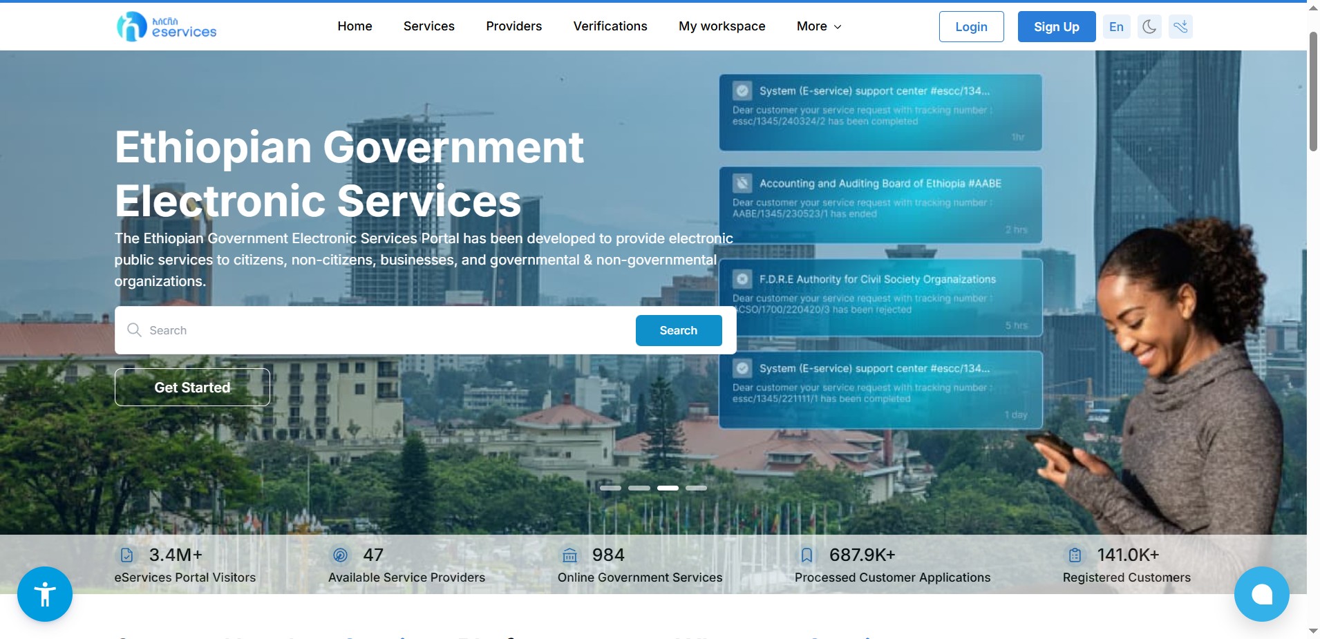This screenshot has height=639, width=1320.
Task: Click the 141.0K+ customers figure
Action: (1128, 555)
